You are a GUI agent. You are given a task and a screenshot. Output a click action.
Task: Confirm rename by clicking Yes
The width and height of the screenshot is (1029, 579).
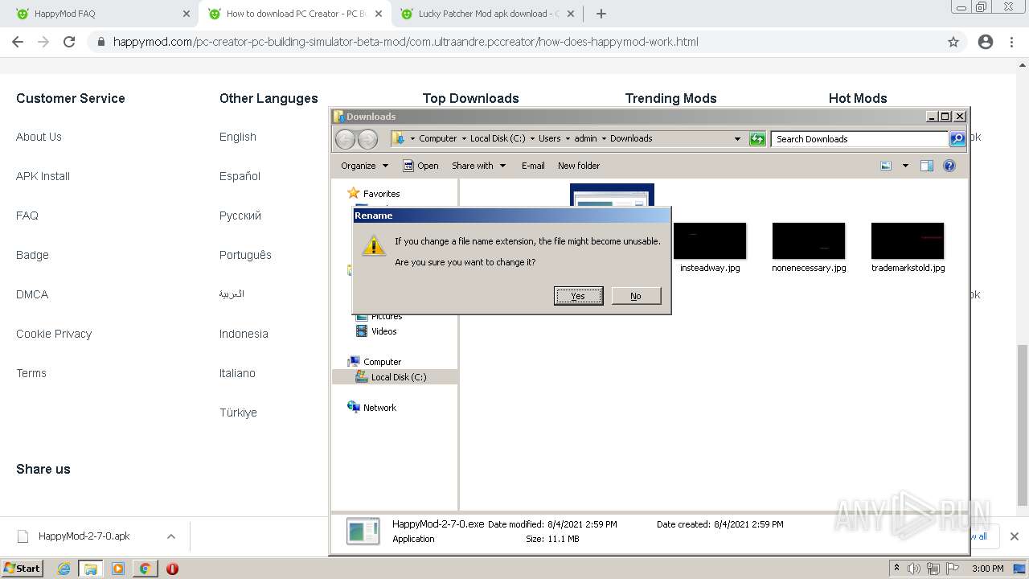pos(578,296)
